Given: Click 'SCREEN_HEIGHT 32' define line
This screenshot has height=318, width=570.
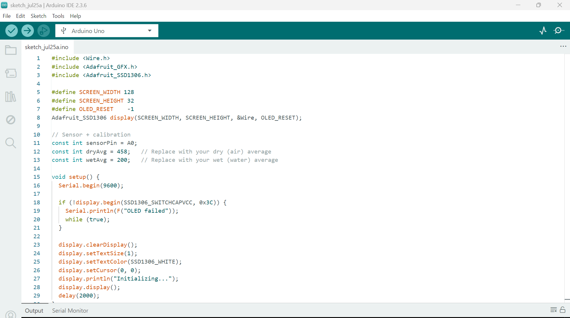Looking at the screenshot, I should point(93,101).
